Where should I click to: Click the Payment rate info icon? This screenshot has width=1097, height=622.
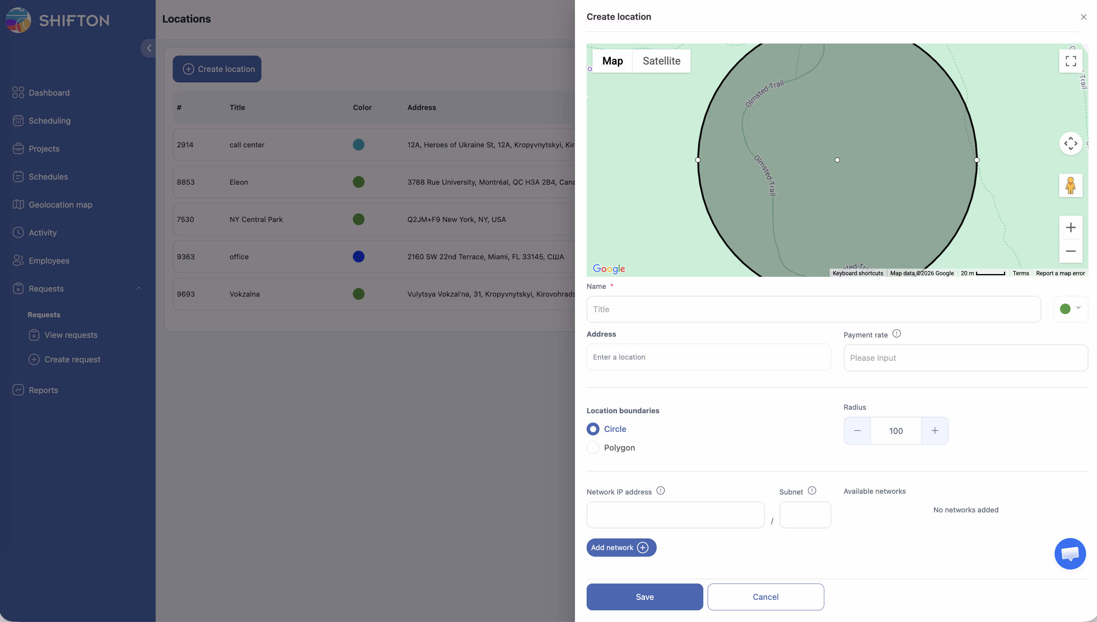point(897,334)
